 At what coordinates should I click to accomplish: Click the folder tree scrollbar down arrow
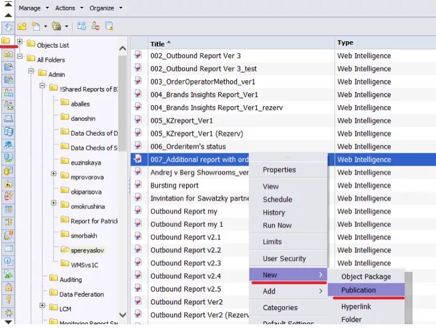123,315
